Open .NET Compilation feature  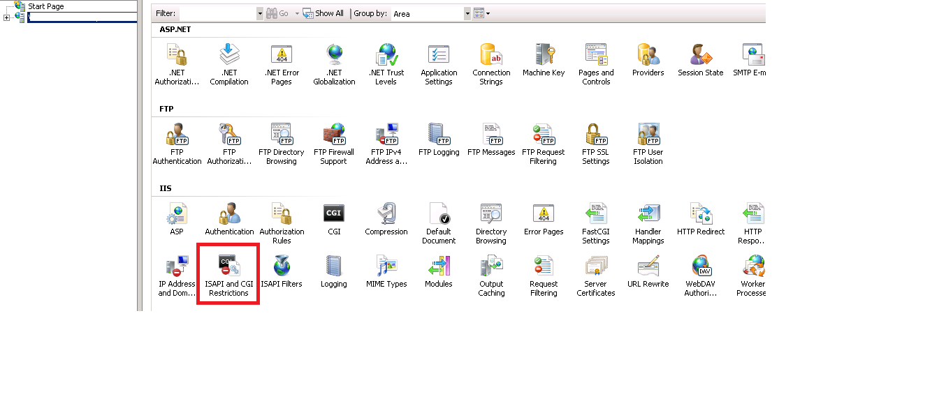(x=229, y=63)
